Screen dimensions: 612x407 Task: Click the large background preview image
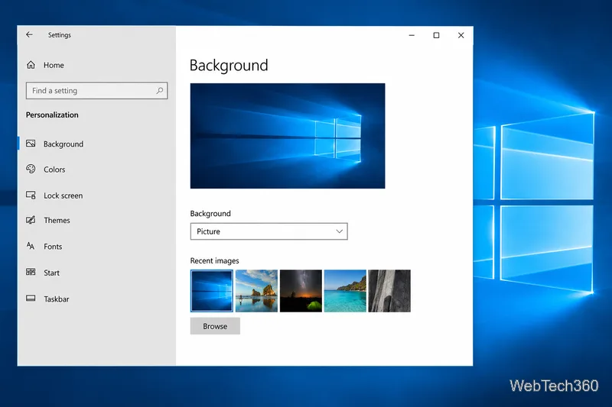tap(288, 136)
